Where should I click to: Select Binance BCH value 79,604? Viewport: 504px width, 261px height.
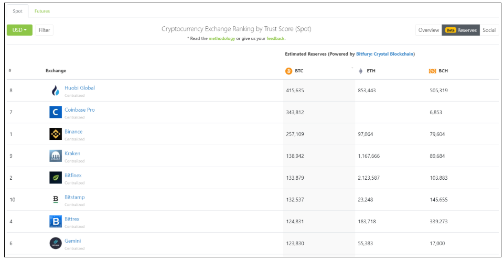(x=437, y=134)
